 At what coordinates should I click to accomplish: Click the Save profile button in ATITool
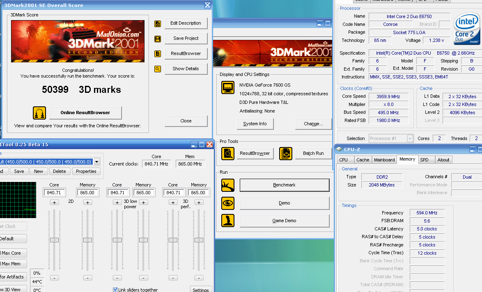point(19,171)
